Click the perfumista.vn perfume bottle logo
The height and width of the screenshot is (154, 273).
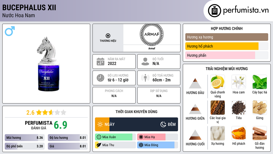[x=214, y=11]
